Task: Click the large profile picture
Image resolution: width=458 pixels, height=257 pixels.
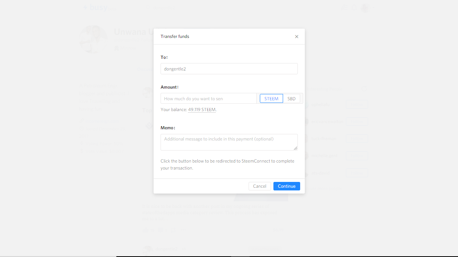Action: (93, 39)
